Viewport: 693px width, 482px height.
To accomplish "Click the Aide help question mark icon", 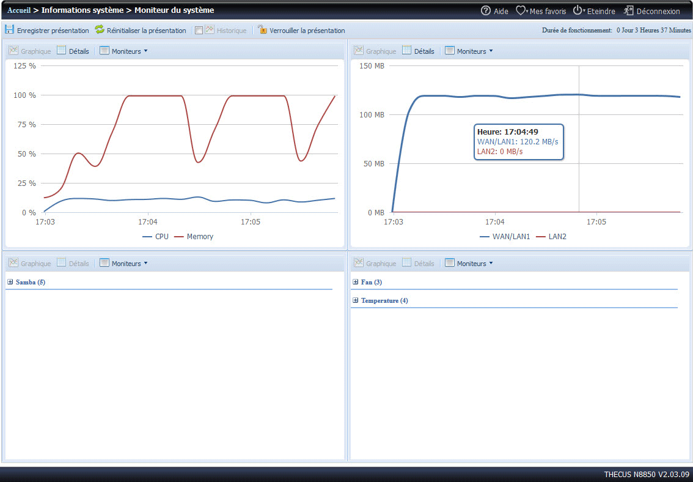I will 486,10.
